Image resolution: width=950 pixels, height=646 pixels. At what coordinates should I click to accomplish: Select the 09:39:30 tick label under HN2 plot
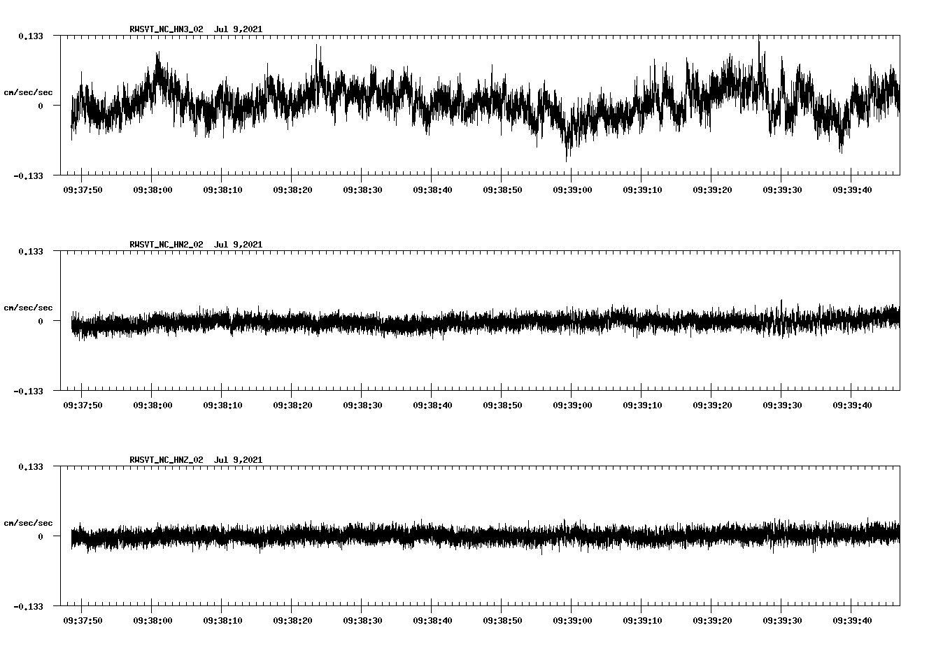[782, 405]
